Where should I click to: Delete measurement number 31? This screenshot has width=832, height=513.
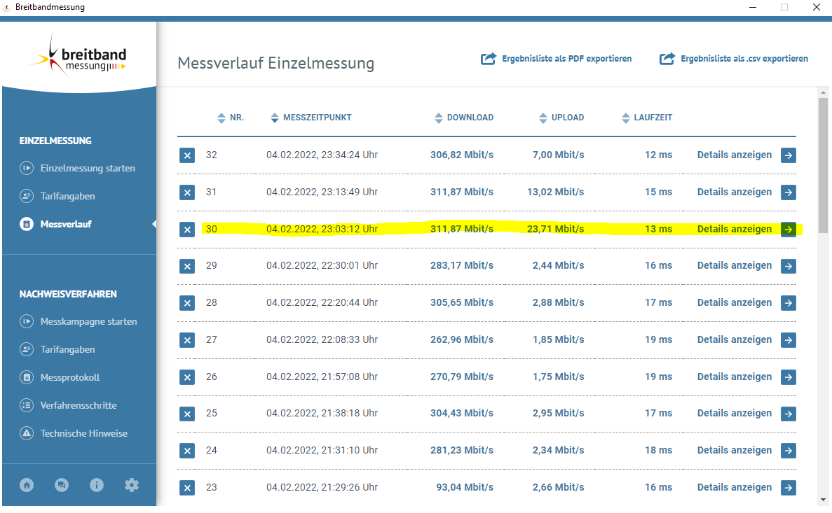pos(186,192)
